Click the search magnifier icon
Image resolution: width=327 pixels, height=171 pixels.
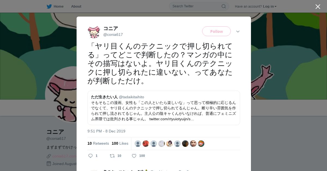pyautogui.click(x=223, y=6)
